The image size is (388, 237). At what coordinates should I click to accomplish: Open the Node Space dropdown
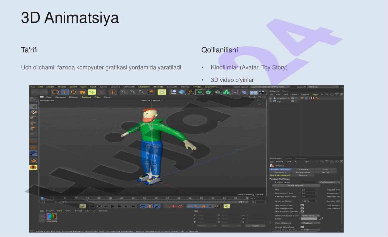coord(270,87)
